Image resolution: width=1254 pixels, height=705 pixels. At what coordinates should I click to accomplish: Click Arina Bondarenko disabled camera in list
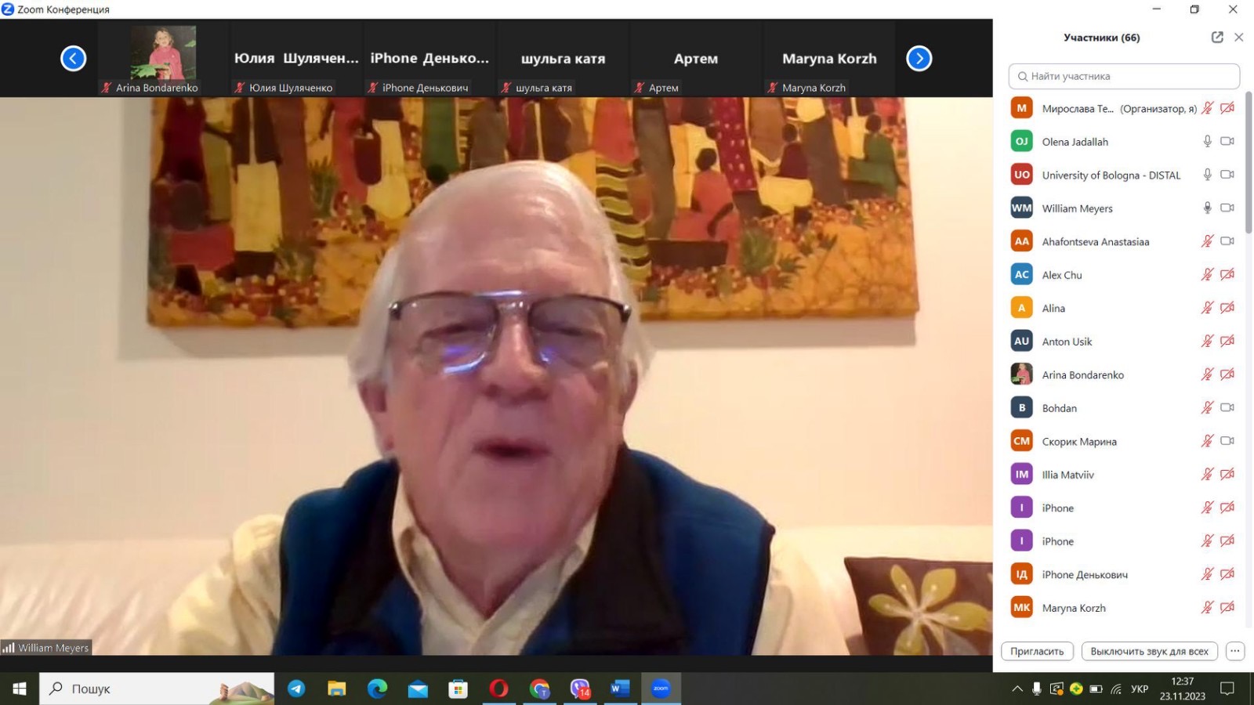(x=1227, y=374)
